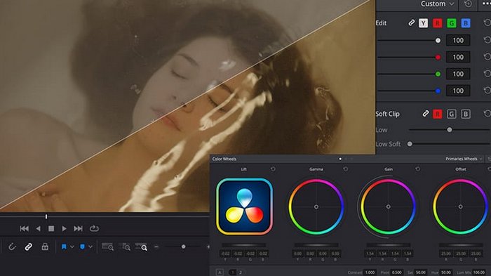Open flag color dropdown arrow
This screenshot has height=276, width=491.
[x=72, y=247]
